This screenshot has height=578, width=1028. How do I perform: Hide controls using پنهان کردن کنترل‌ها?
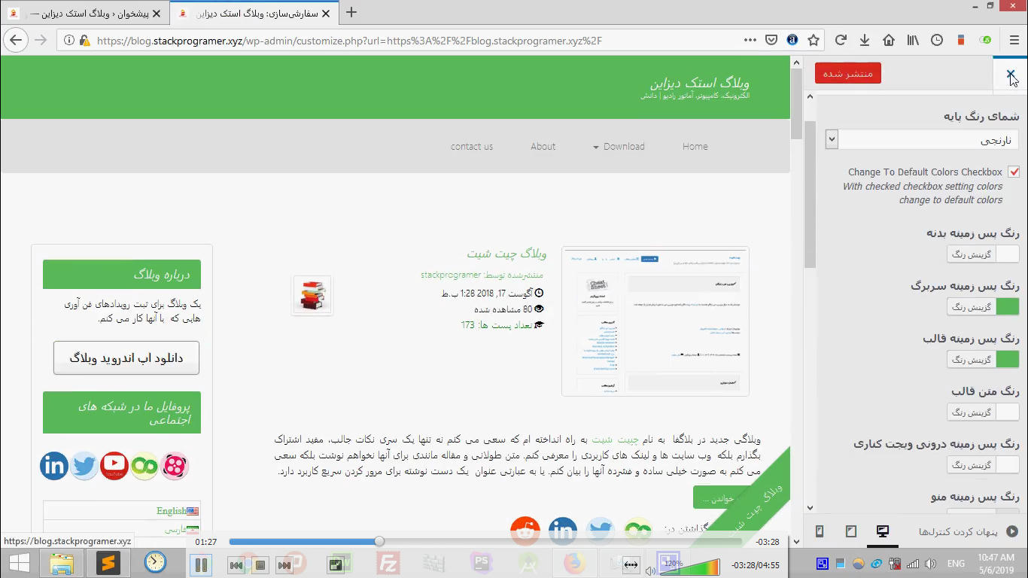pyautogui.click(x=969, y=531)
